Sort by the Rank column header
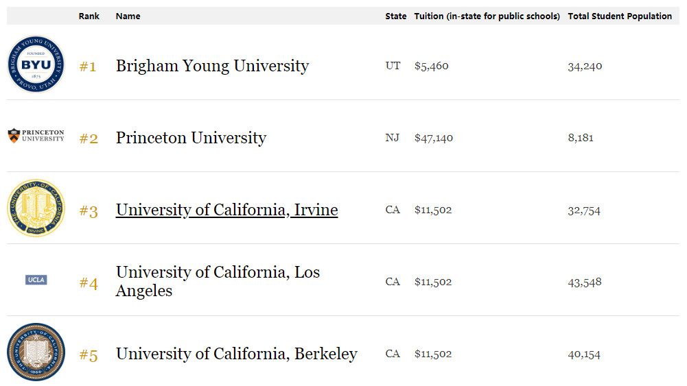 pos(89,16)
